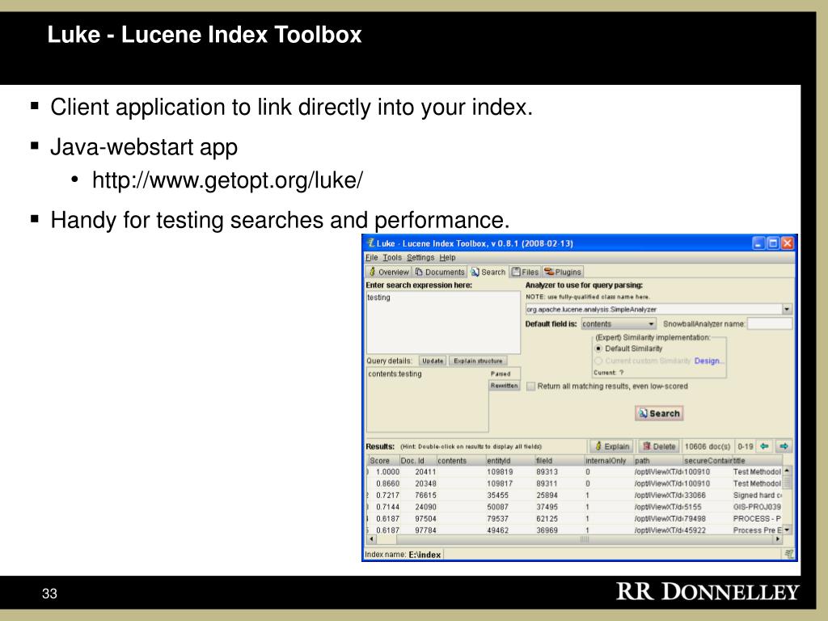The height and width of the screenshot is (621, 828).
Task: Click the Update query details button
Action: (433, 361)
